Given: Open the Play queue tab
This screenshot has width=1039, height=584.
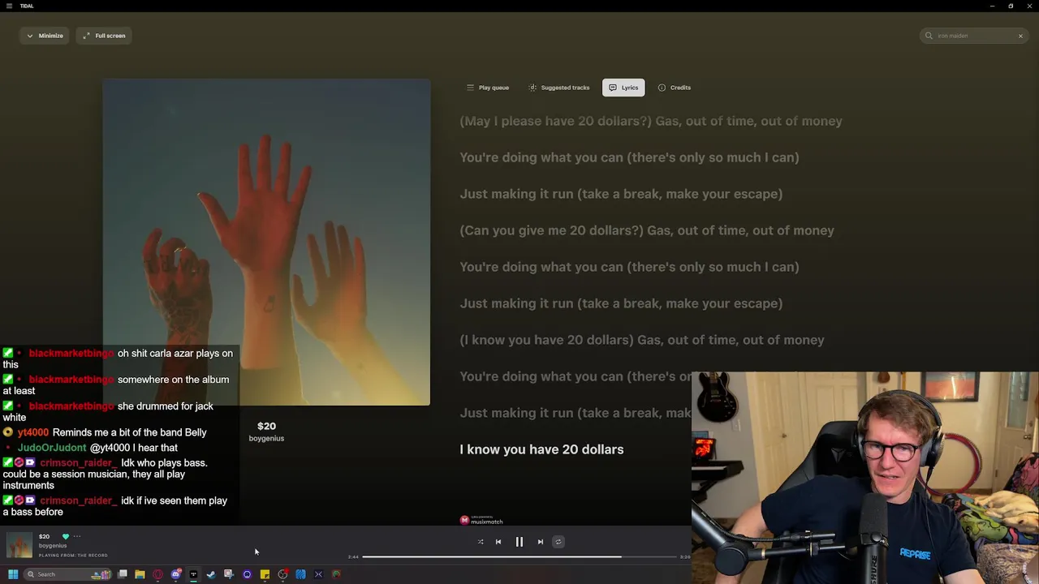Looking at the screenshot, I should (488, 88).
